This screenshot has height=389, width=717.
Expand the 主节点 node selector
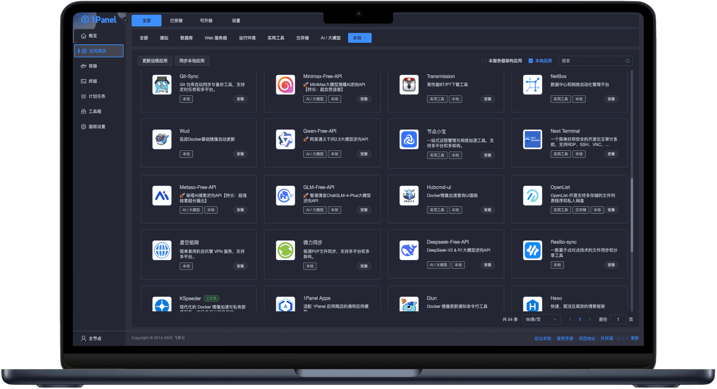[91, 338]
